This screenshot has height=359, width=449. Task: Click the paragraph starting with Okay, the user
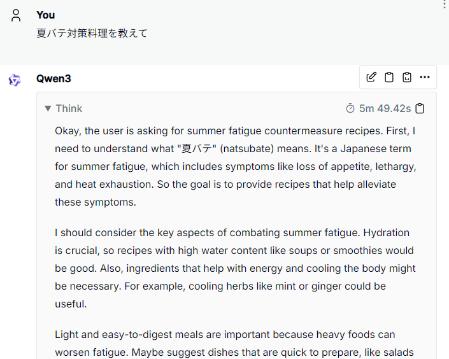[x=236, y=166]
